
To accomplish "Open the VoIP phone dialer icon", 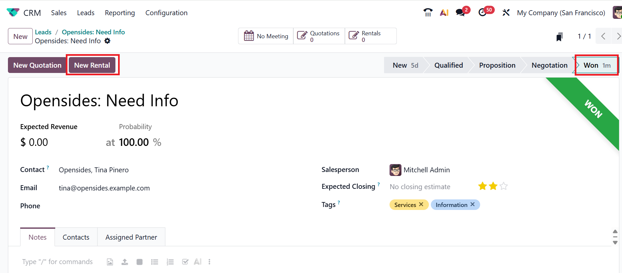I will click(428, 13).
